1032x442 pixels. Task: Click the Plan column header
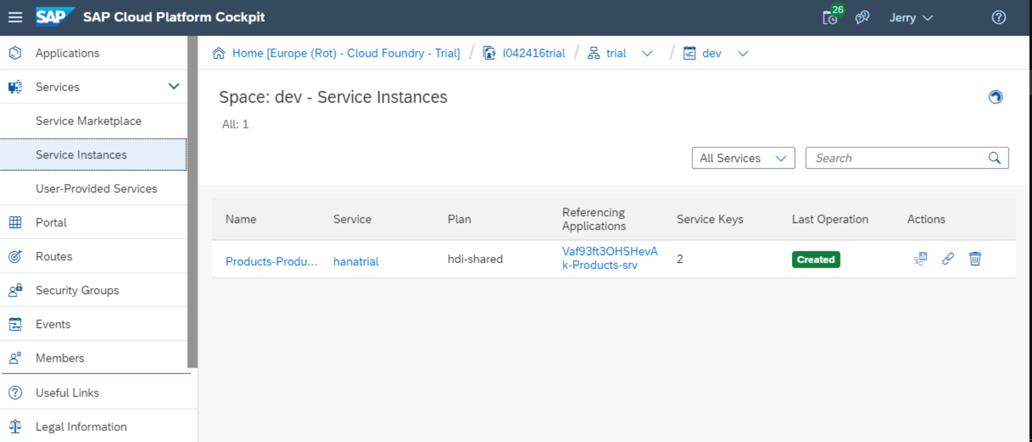459,219
